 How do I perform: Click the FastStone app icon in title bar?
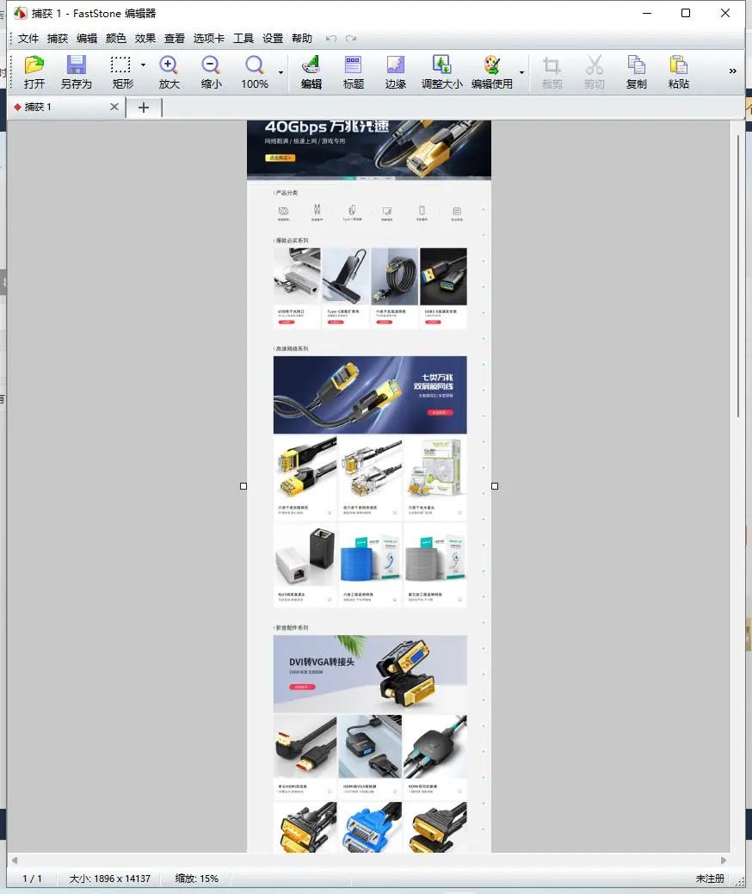[x=21, y=13]
